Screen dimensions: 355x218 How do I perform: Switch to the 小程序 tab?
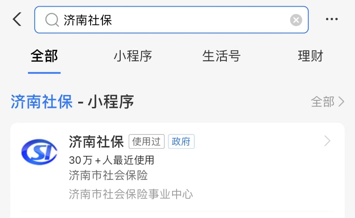(133, 56)
